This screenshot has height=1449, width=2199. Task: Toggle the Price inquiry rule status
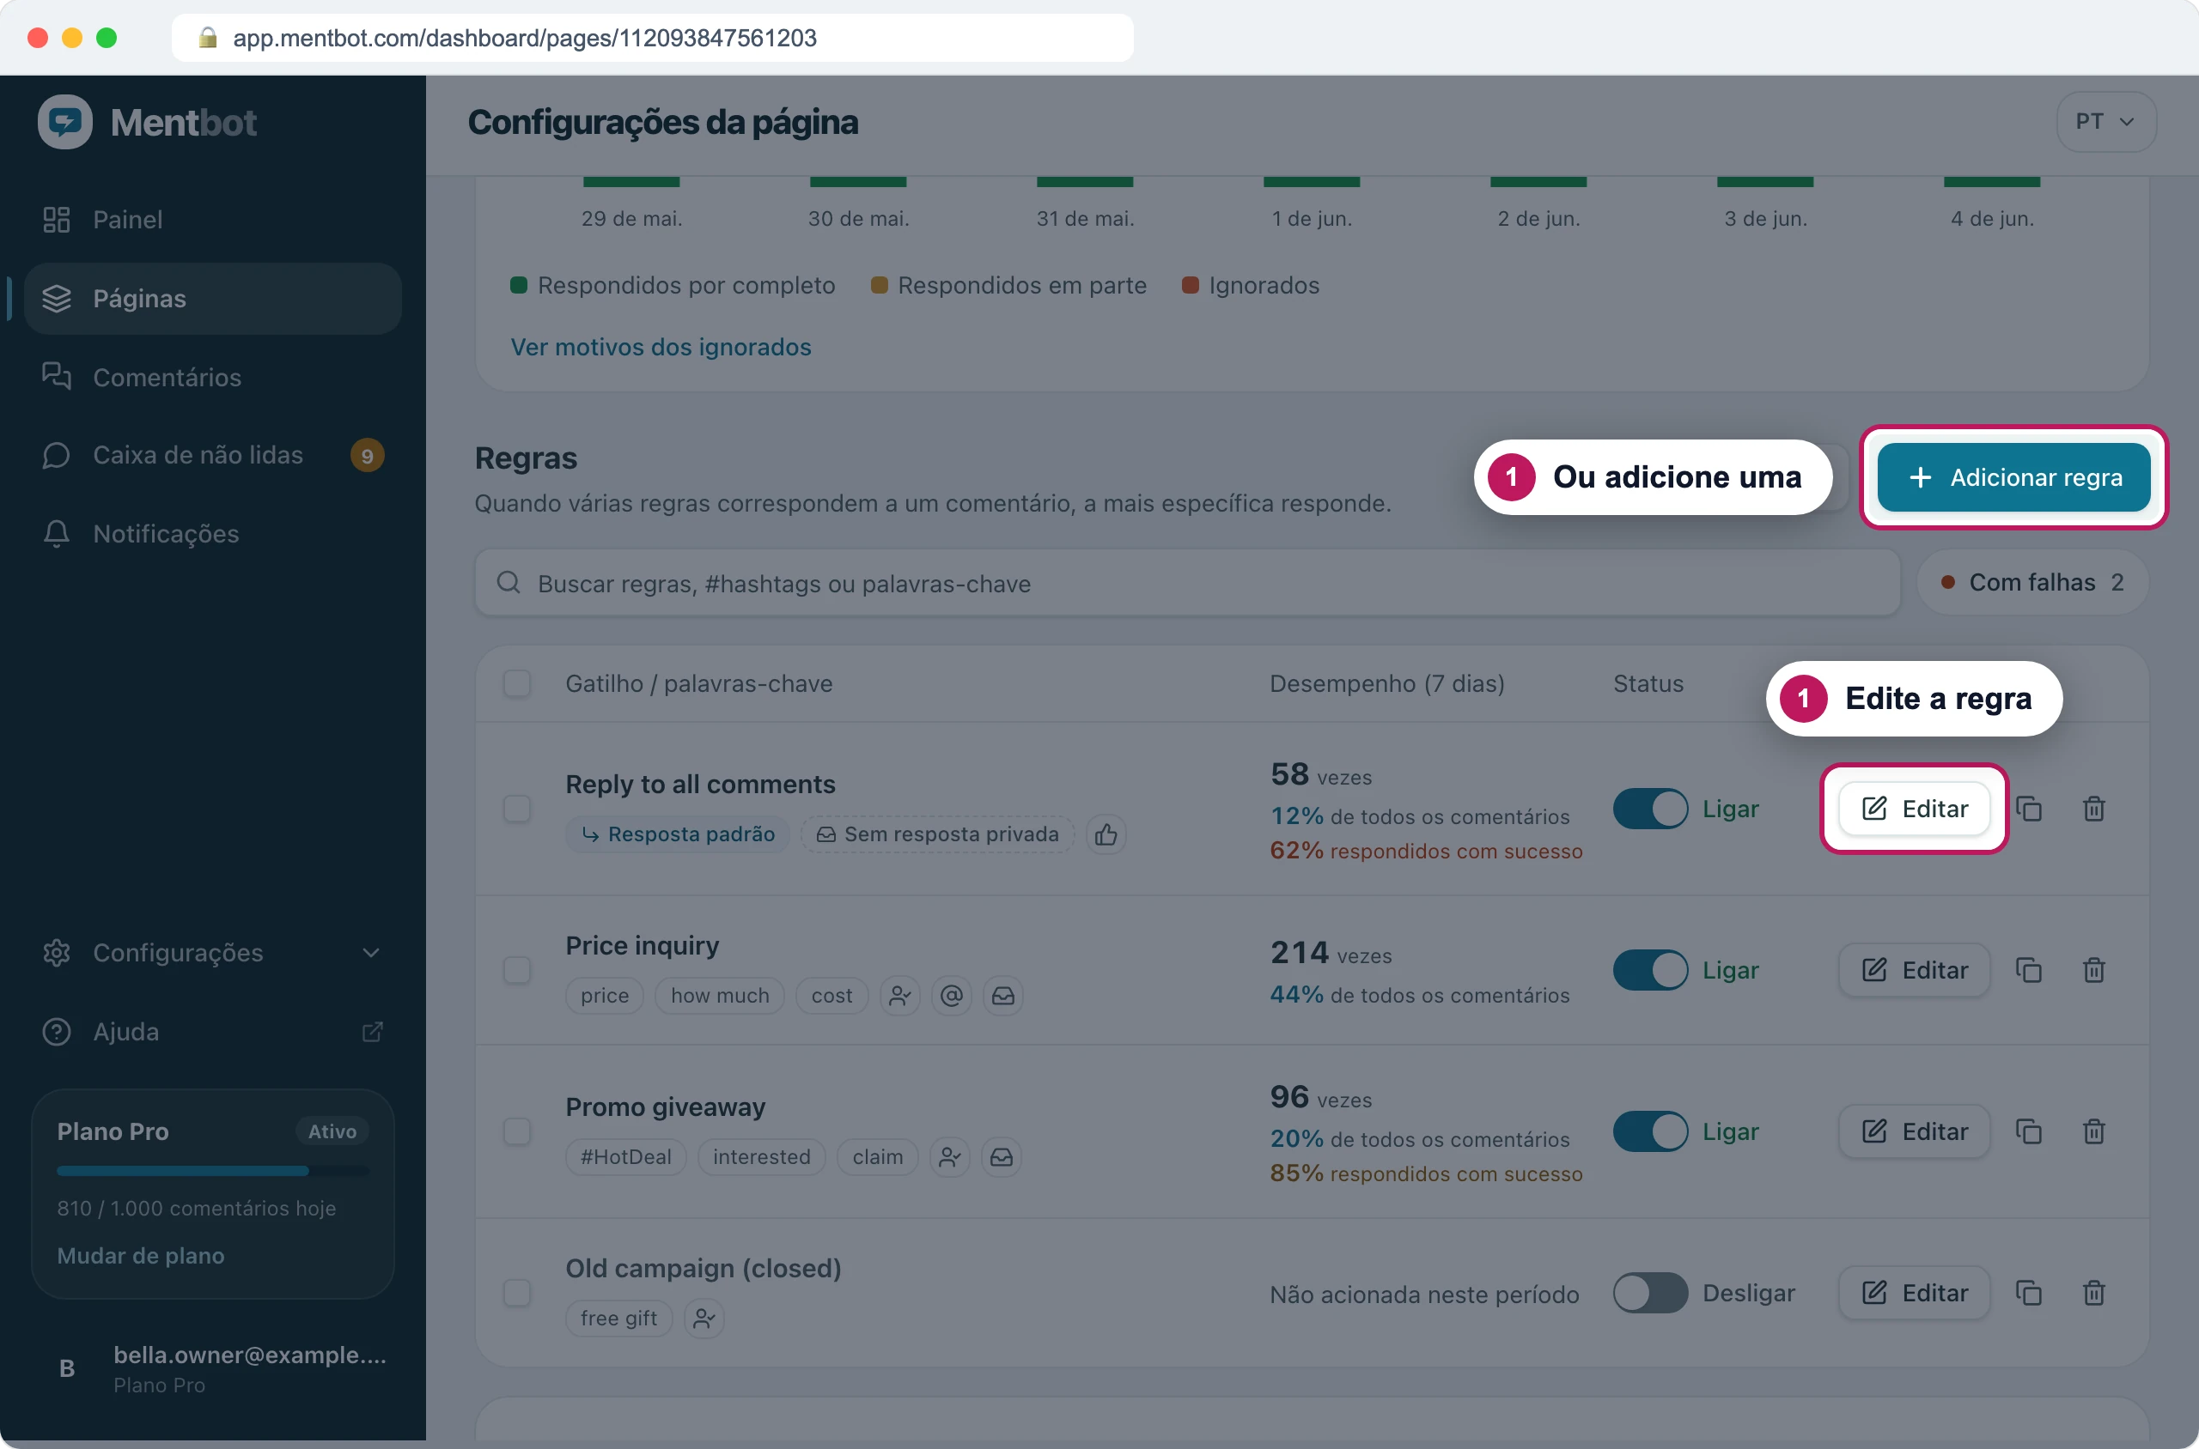1651,970
